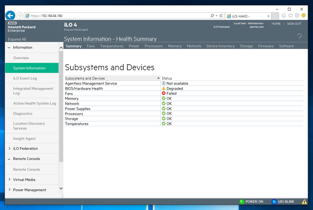Open the Software tab
This screenshot has height=210, width=313.
tap(286, 46)
